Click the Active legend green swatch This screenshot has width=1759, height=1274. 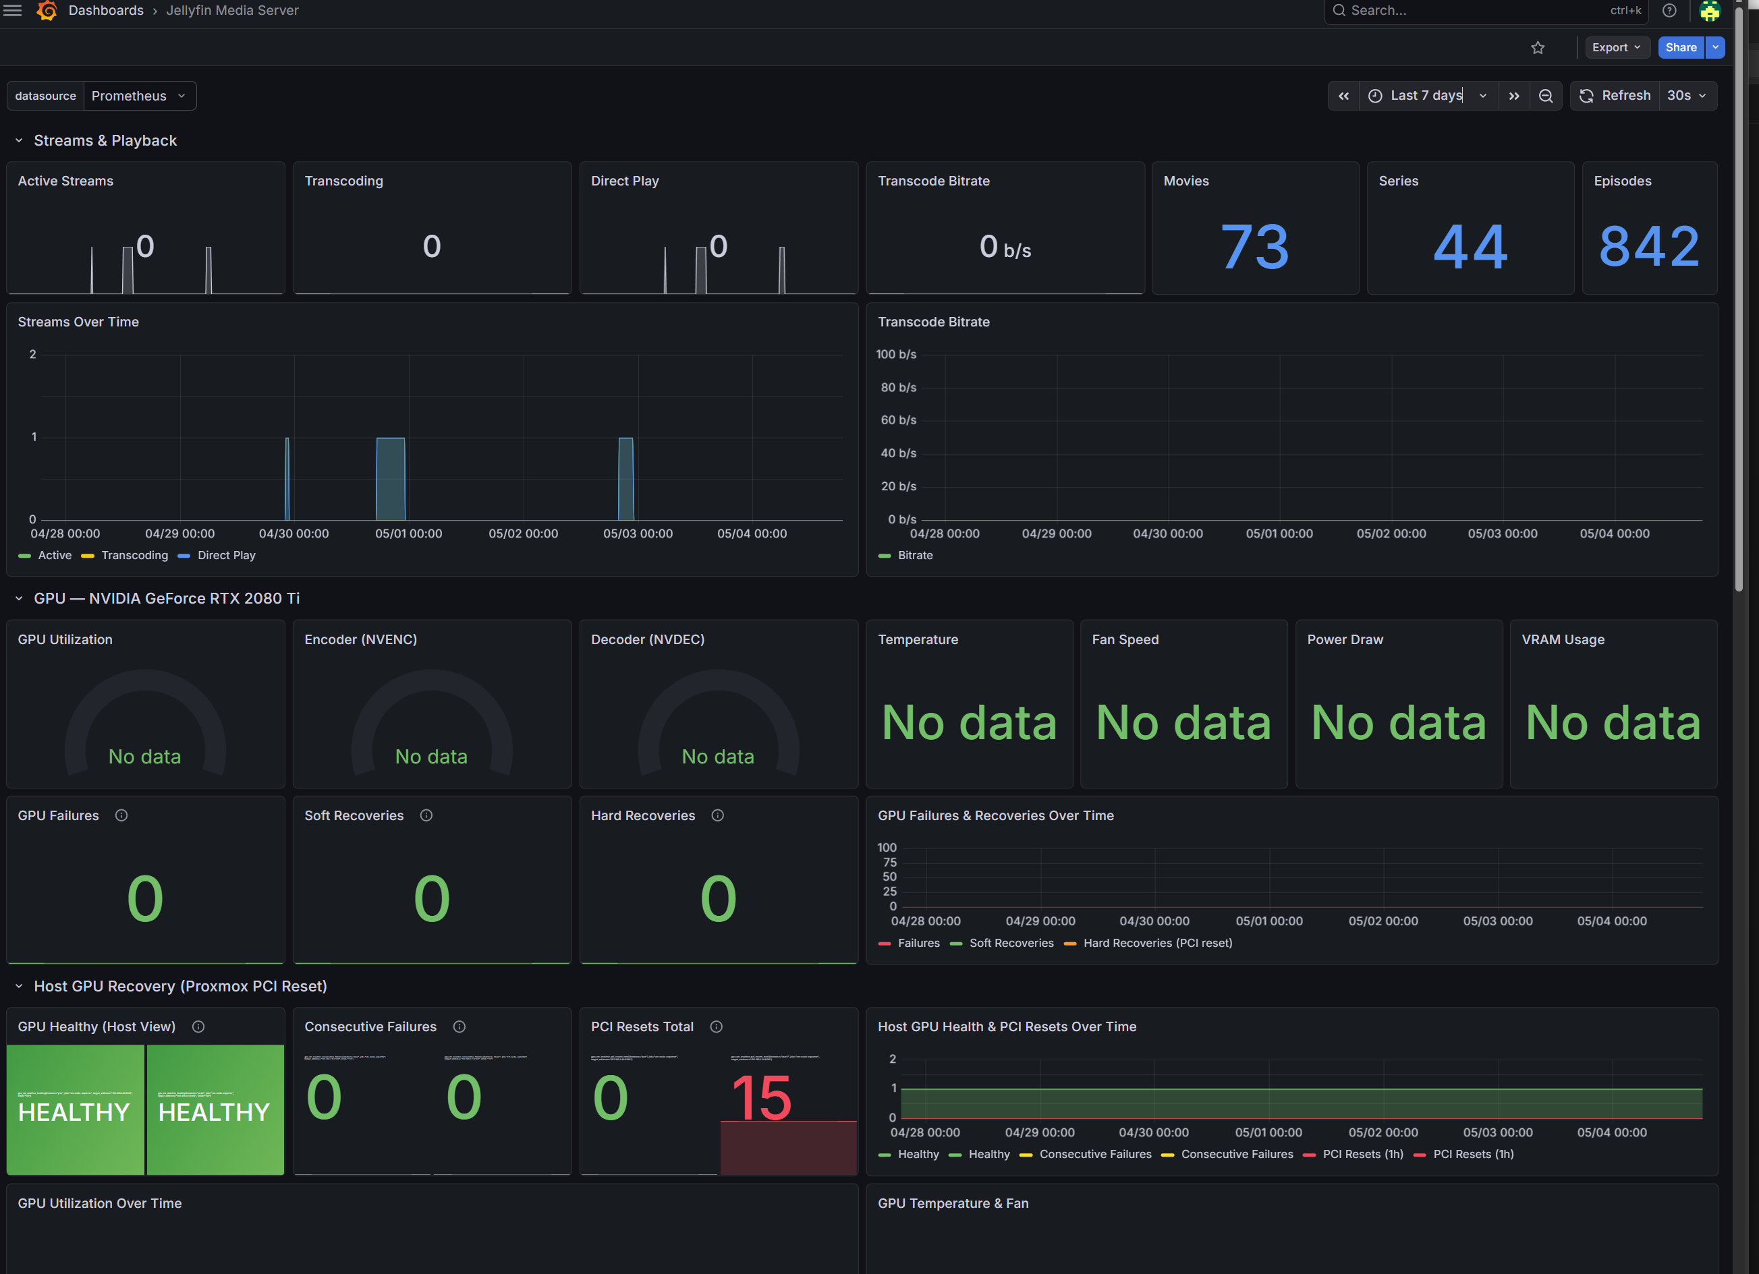(25, 555)
